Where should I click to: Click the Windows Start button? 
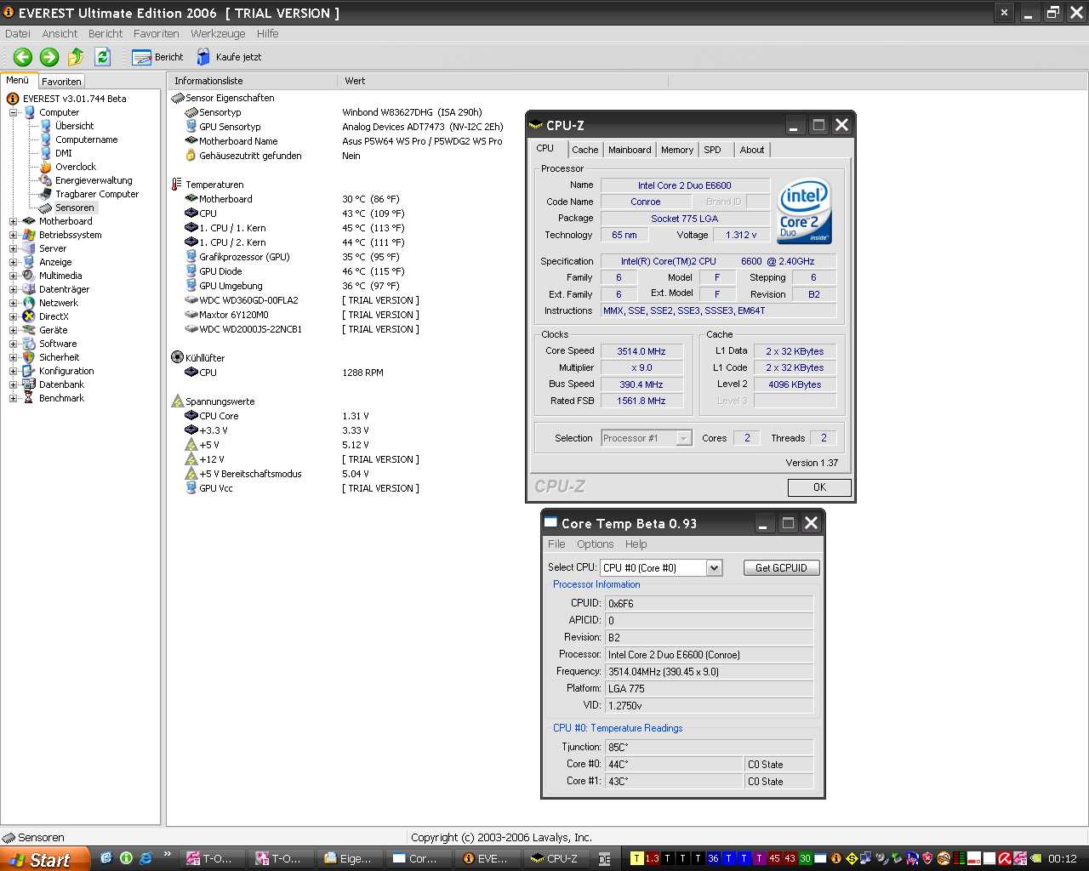[44, 859]
